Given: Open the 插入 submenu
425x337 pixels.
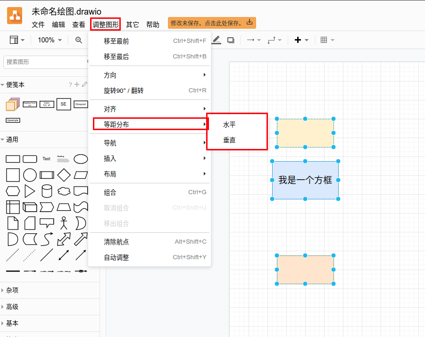Looking at the screenshot, I should tap(150, 158).
